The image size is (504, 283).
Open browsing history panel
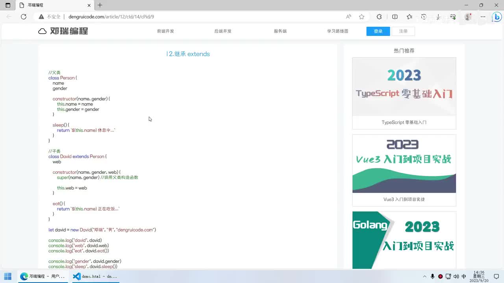(x=424, y=17)
